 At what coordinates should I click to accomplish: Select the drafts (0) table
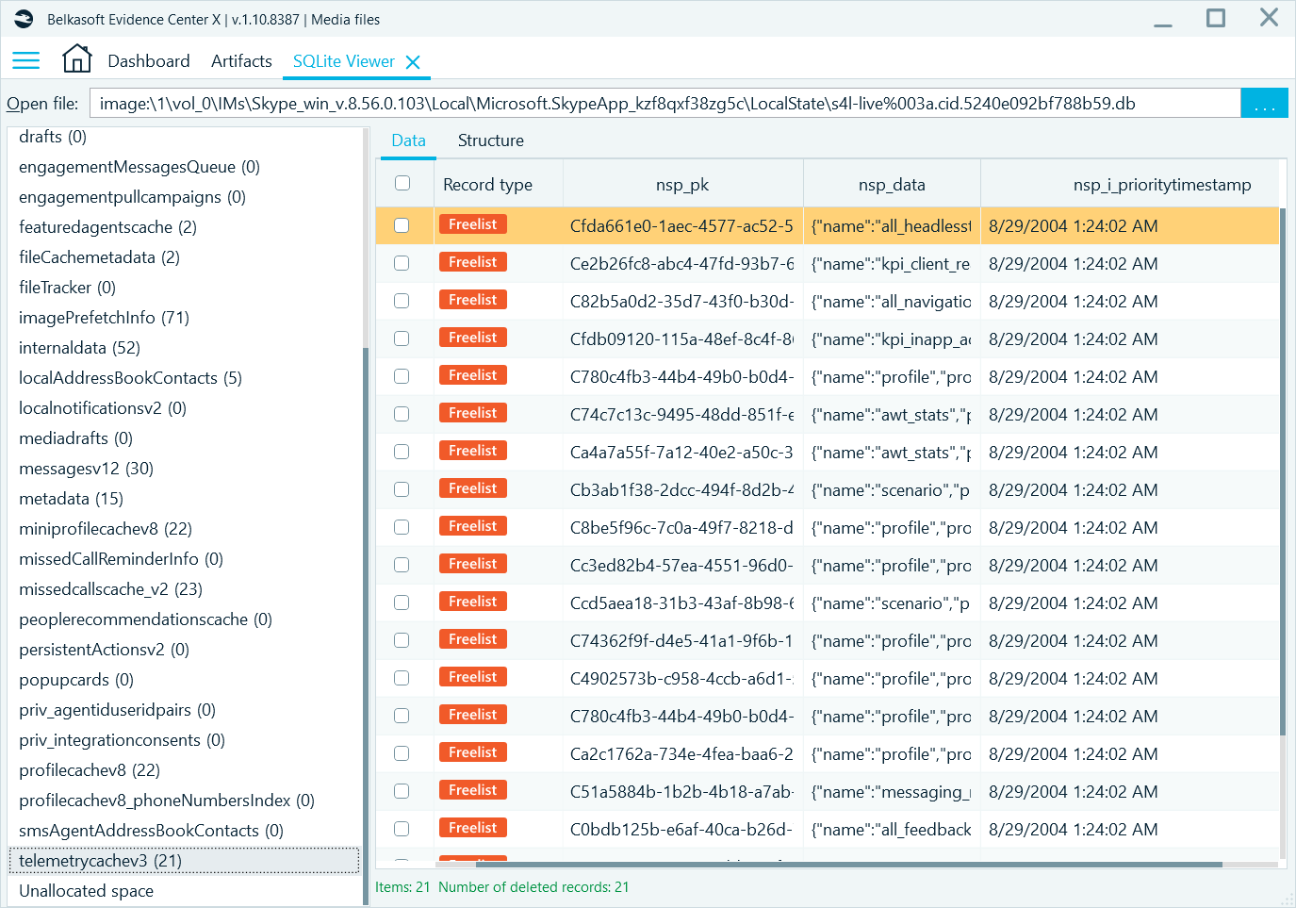tap(53, 137)
